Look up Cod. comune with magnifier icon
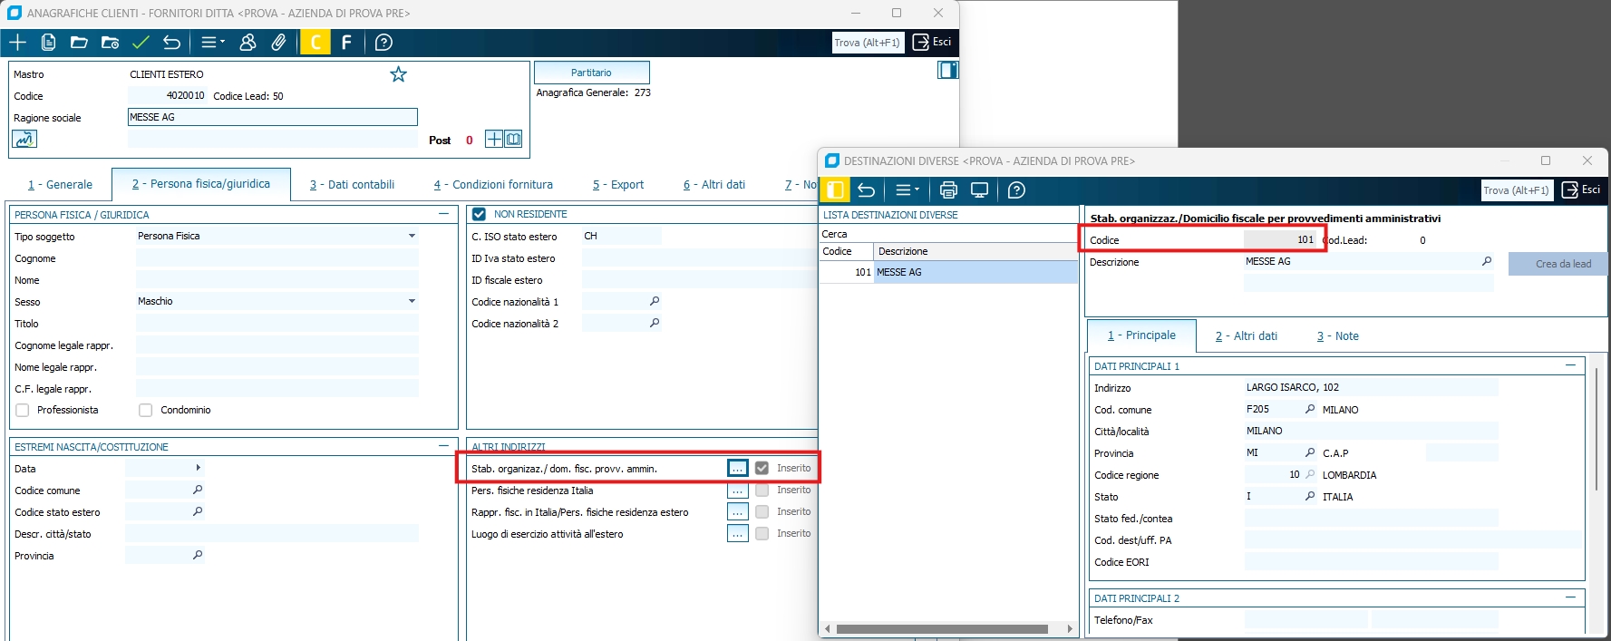The height and width of the screenshot is (641, 1611). [x=1310, y=409]
